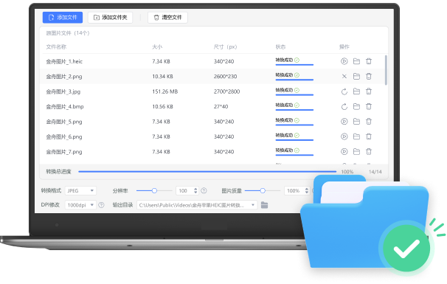
Task: Remove 金舟图片_4.bmp with trash icon
Action: click(x=369, y=106)
